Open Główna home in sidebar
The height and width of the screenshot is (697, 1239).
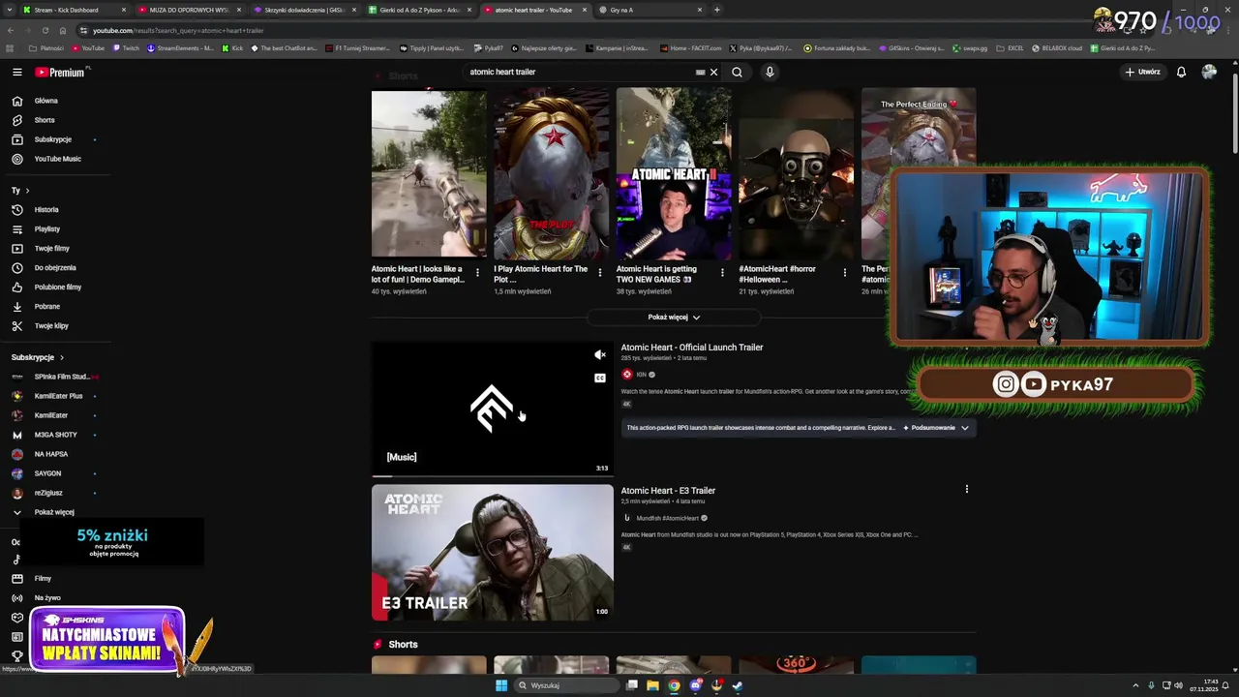(46, 101)
